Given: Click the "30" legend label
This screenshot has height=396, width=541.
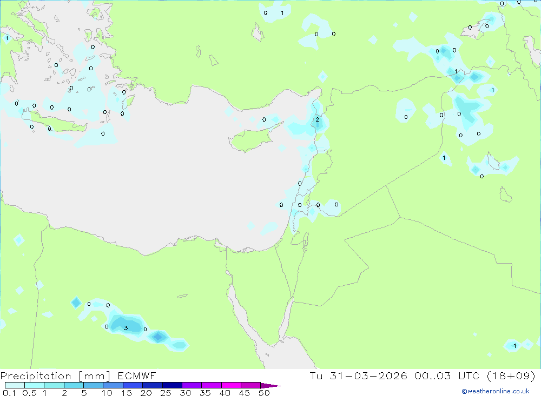Looking at the screenshot, I should 186,393.
